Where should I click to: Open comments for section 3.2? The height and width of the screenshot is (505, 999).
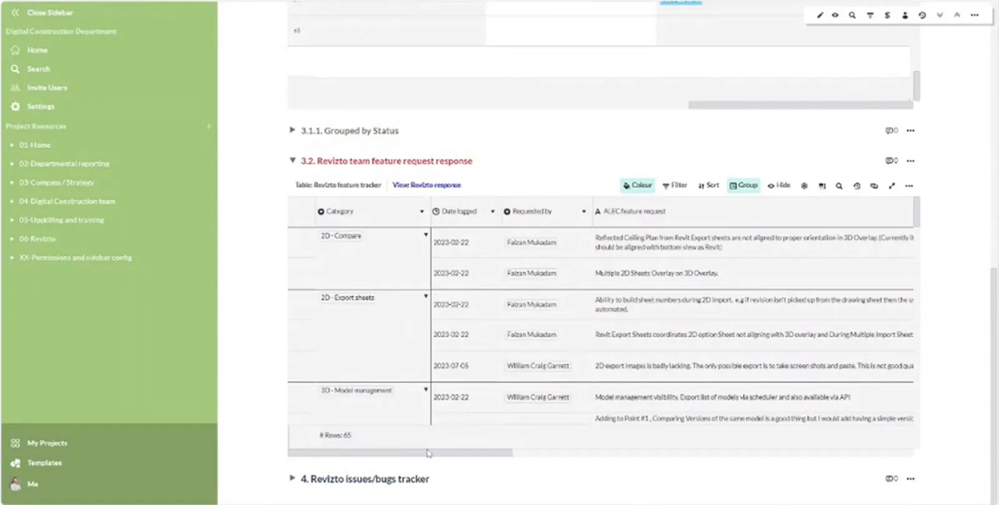(892, 161)
